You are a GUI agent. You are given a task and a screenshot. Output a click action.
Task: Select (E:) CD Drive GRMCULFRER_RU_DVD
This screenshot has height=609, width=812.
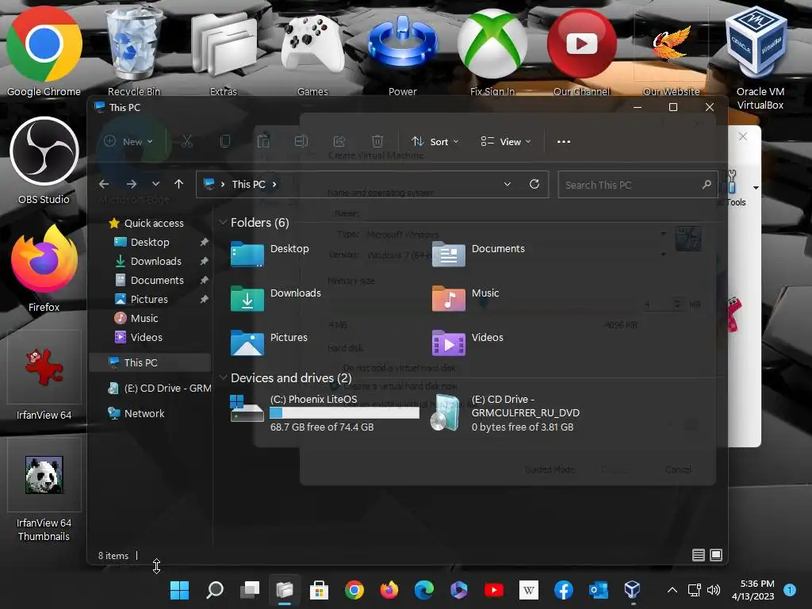pos(504,413)
